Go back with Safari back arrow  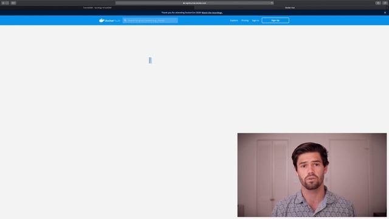tap(3, 3)
